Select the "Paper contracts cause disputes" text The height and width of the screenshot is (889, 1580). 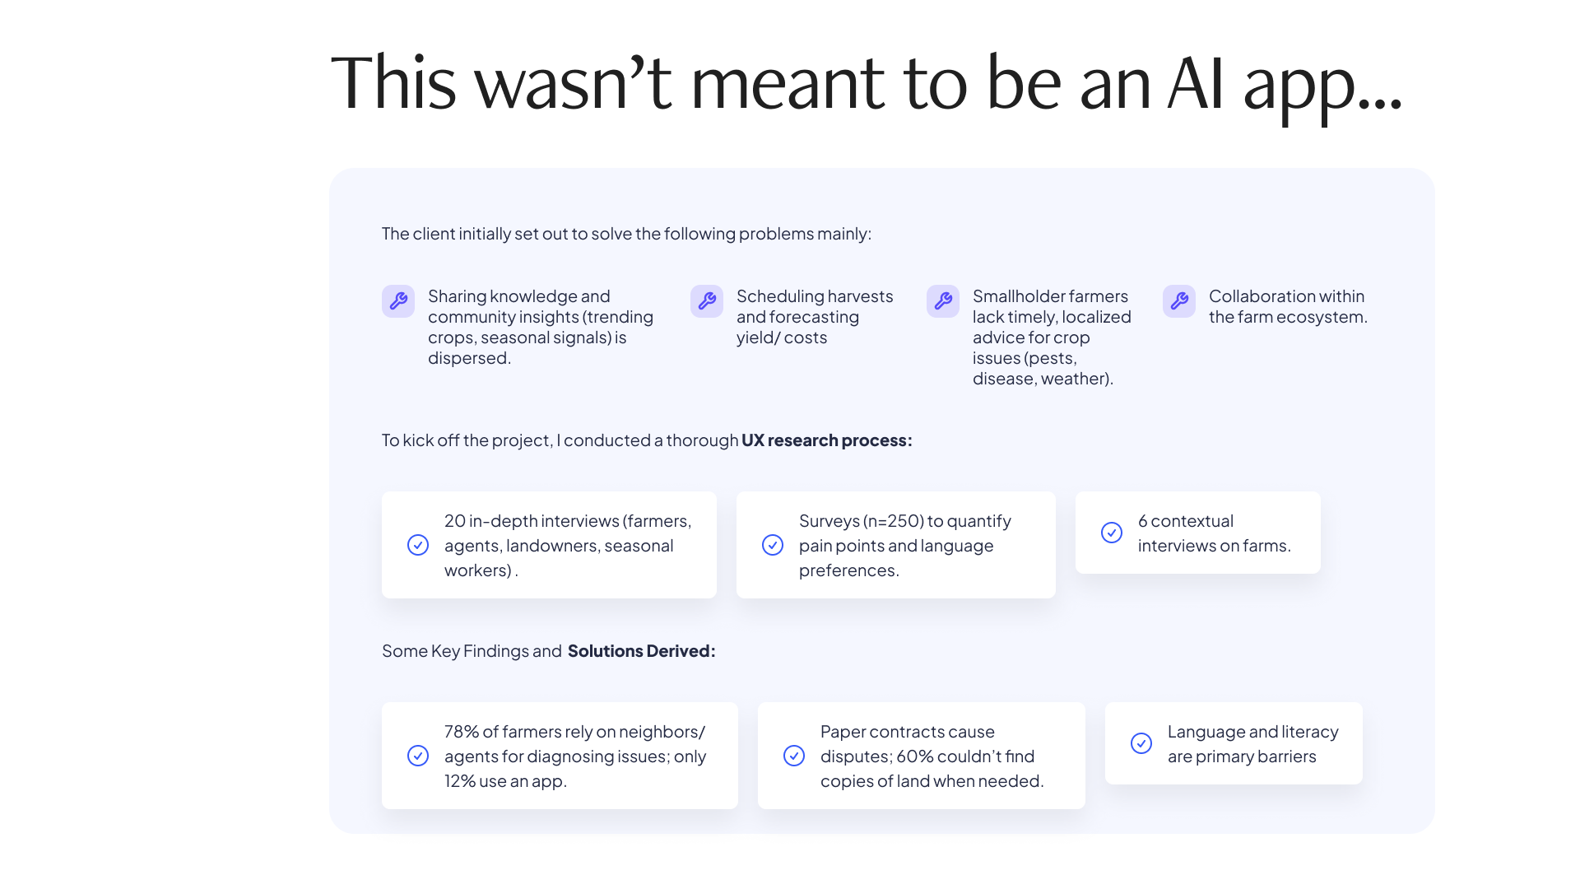coord(932,756)
